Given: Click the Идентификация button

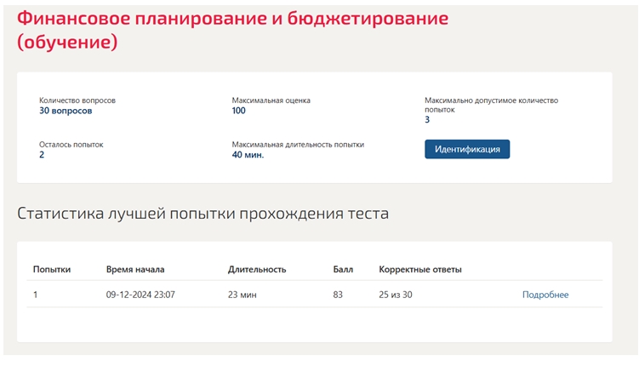Looking at the screenshot, I should pyautogui.click(x=467, y=149).
